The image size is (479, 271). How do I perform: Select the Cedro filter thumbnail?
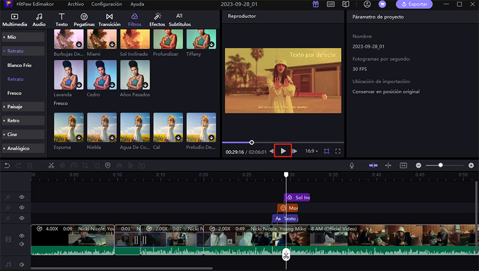coord(102,75)
